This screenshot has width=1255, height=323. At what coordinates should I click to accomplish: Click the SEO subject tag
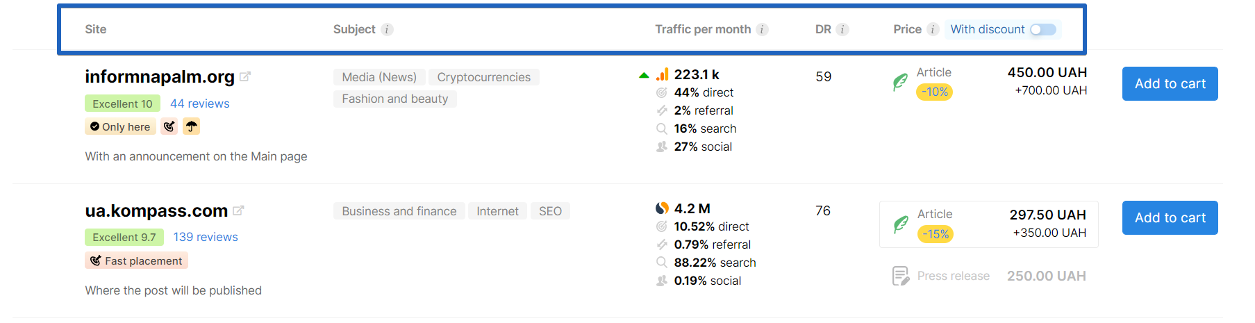550,211
